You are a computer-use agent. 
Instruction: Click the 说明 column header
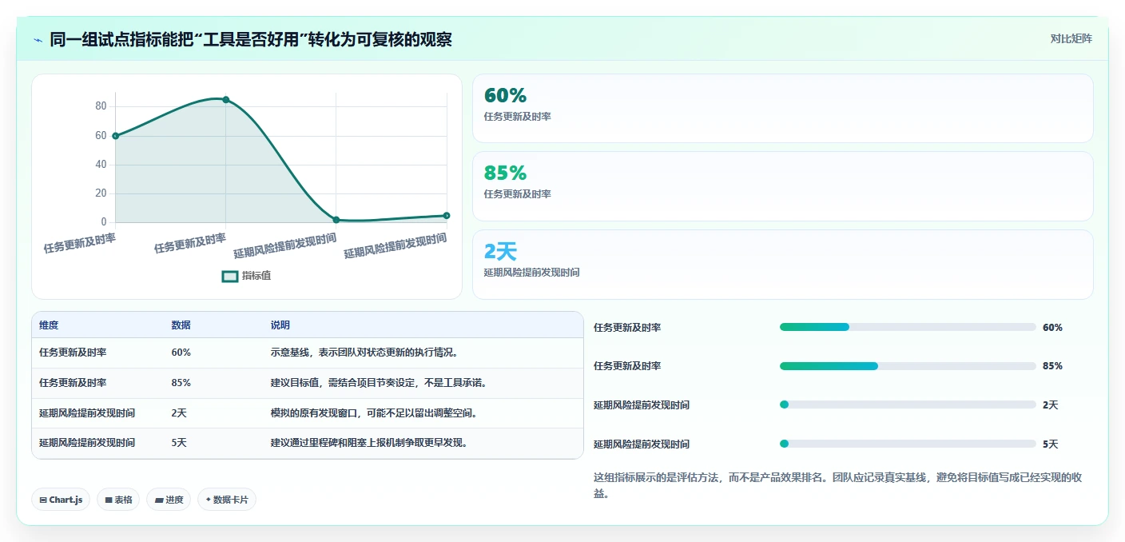point(280,325)
